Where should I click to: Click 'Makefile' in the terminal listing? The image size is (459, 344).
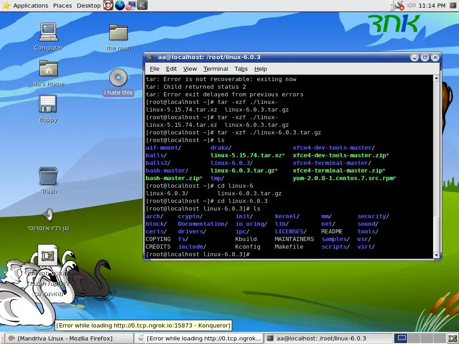pos(289,247)
